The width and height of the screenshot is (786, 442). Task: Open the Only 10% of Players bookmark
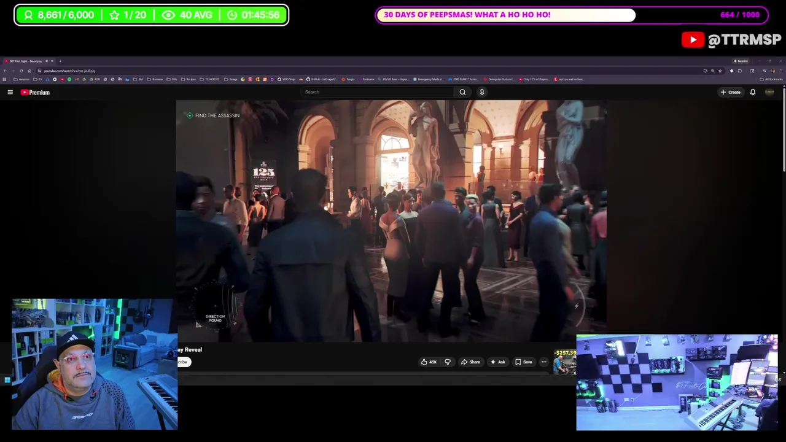[534, 79]
